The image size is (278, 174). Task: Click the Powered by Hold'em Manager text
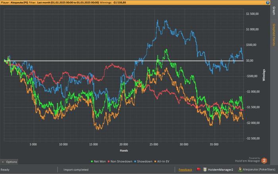247,160
